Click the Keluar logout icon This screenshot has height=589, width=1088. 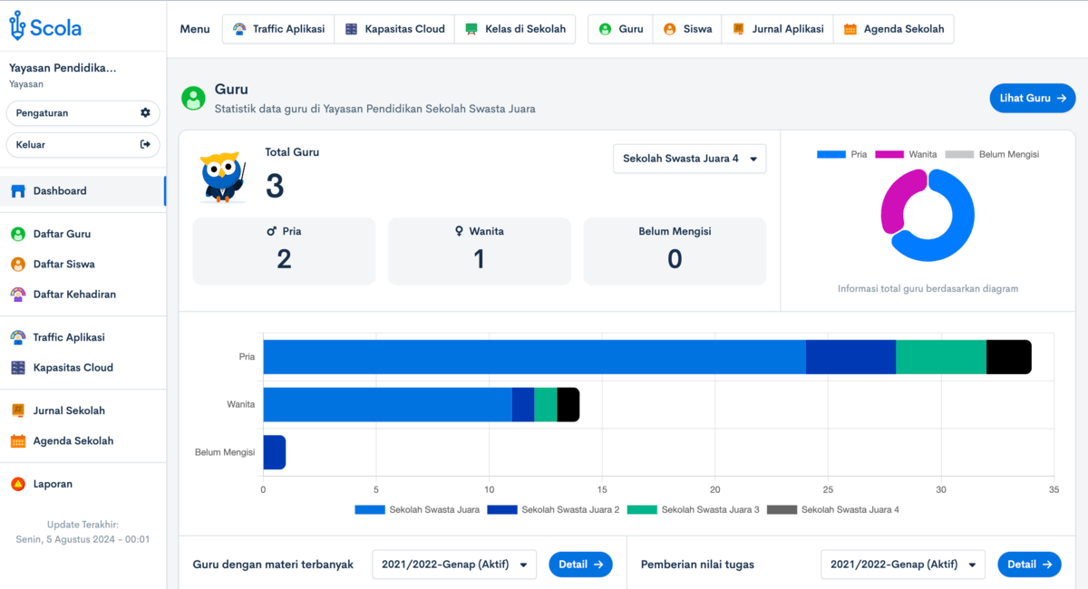point(145,145)
